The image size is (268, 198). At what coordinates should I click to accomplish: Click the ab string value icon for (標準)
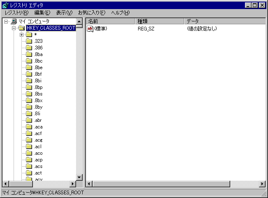(90, 28)
